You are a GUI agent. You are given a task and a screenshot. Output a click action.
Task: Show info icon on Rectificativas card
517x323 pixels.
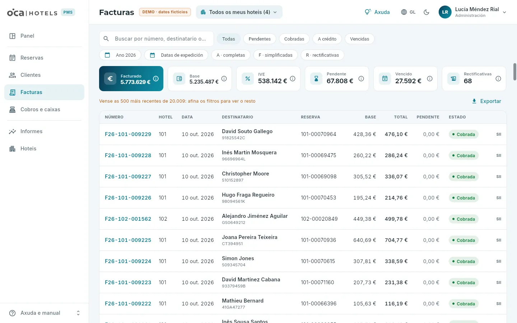click(x=498, y=79)
